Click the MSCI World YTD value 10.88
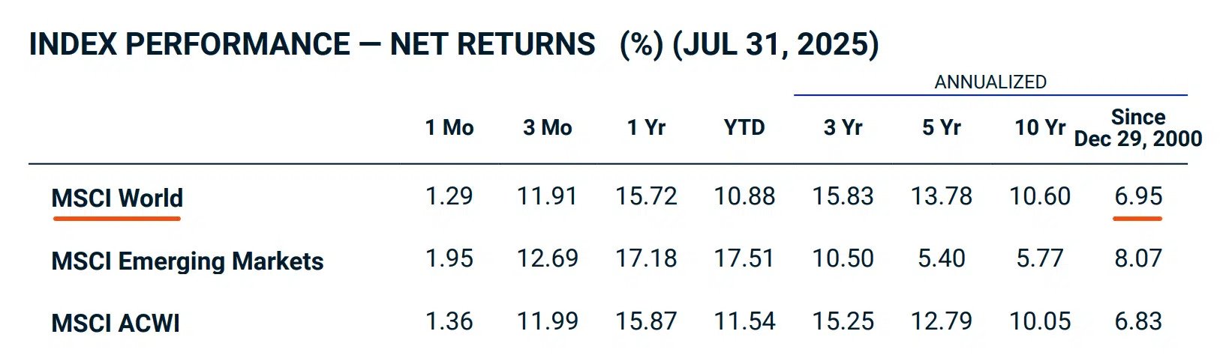 [x=744, y=197]
